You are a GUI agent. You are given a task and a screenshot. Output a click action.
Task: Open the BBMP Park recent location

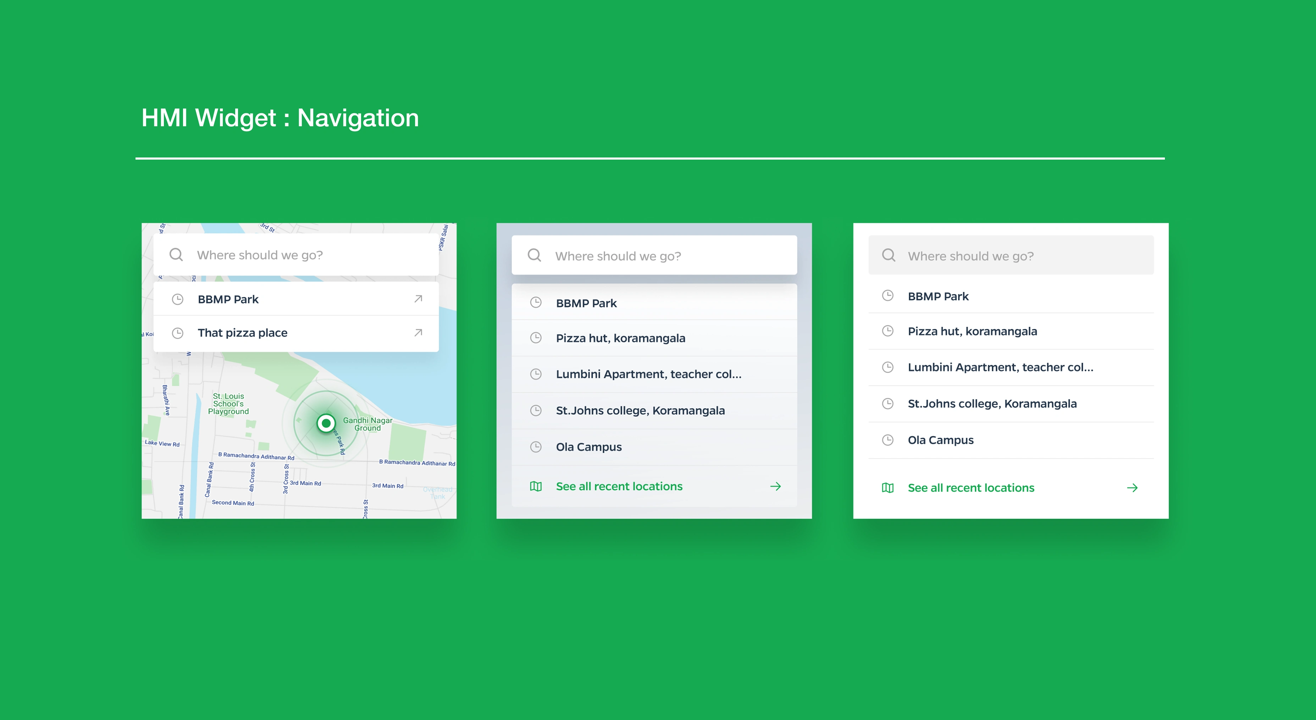[586, 302]
